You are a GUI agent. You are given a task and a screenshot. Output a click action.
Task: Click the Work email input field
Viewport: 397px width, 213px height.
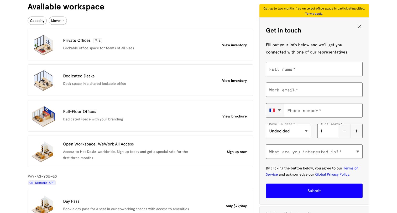coord(314,90)
